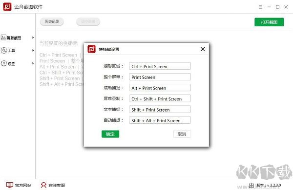Select the 设置 sidebar item
This screenshot has width=293, height=190.
click(x=18, y=63)
